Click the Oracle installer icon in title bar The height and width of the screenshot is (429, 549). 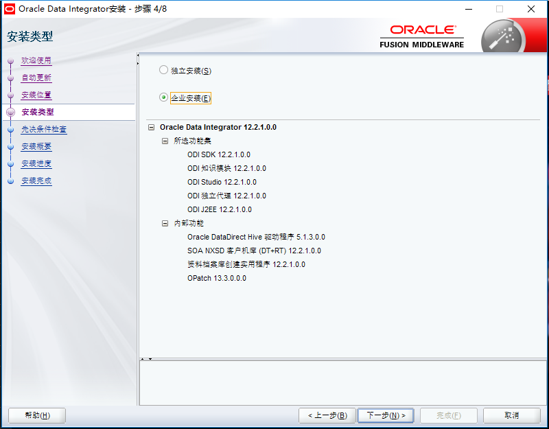click(10, 9)
